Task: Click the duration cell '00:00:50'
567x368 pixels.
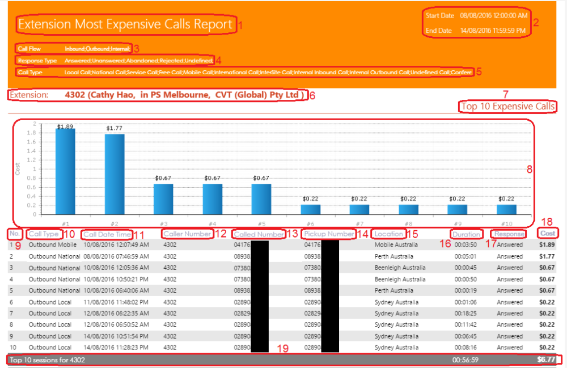Action: click(x=466, y=279)
